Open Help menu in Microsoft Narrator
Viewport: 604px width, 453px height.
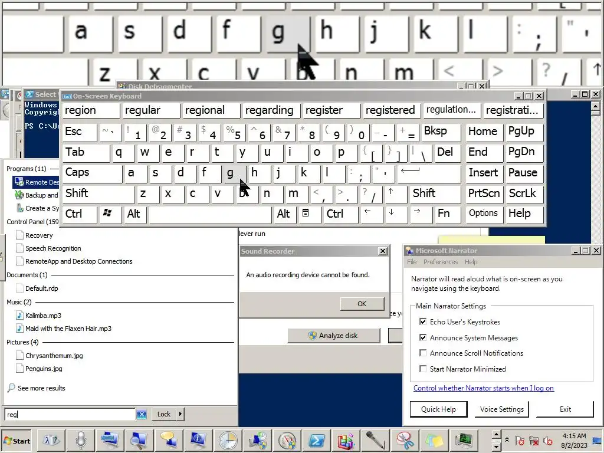pyautogui.click(x=471, y=262)
